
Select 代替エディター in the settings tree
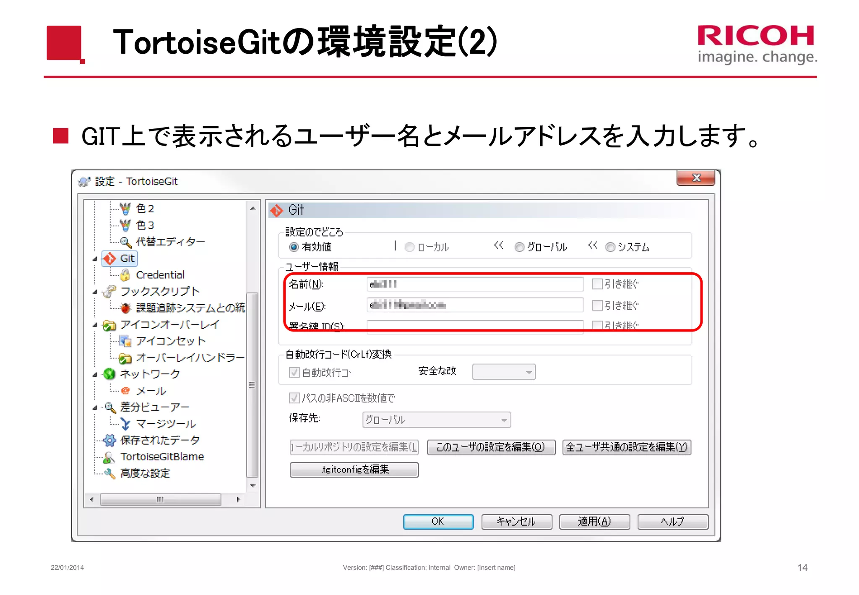pos(170,242)
